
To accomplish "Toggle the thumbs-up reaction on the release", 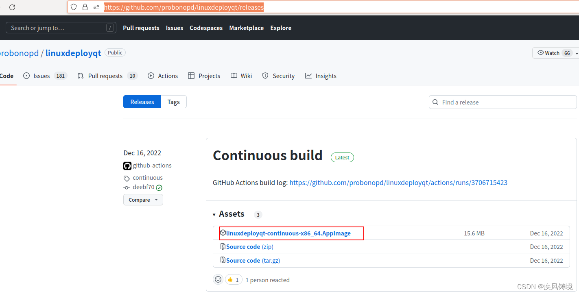I will point(233,279).
